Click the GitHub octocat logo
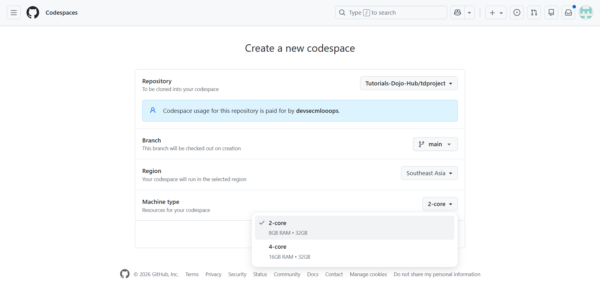This screenshot has height=288, width=600. (x=32, y=12)
